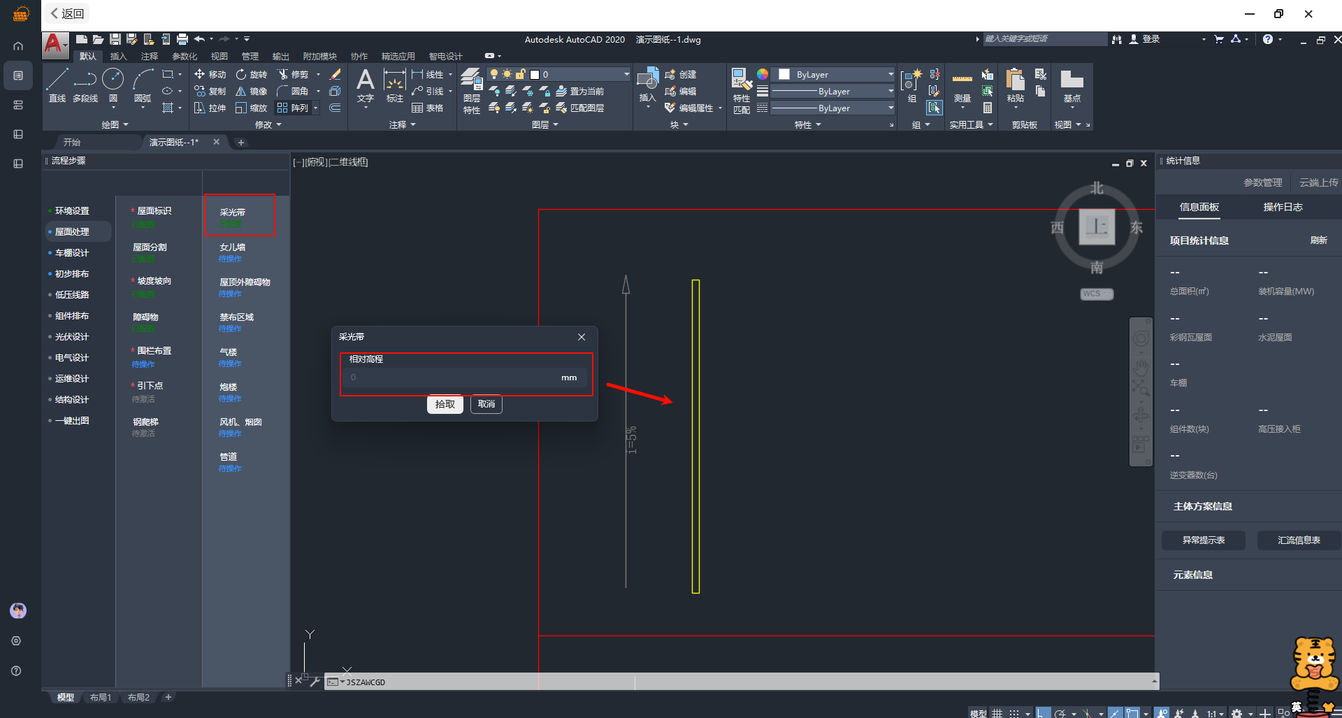The image size is (1342, 718).
Task: Expand the 绘图 (Draw) panel flyout
Action: pos(115,124)
